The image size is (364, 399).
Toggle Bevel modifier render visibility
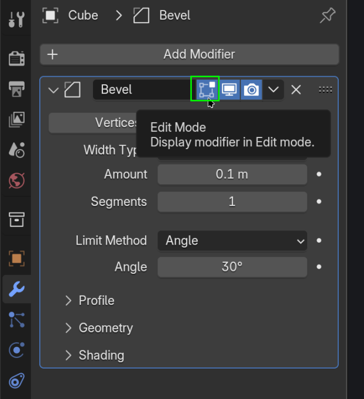point(252,90)
